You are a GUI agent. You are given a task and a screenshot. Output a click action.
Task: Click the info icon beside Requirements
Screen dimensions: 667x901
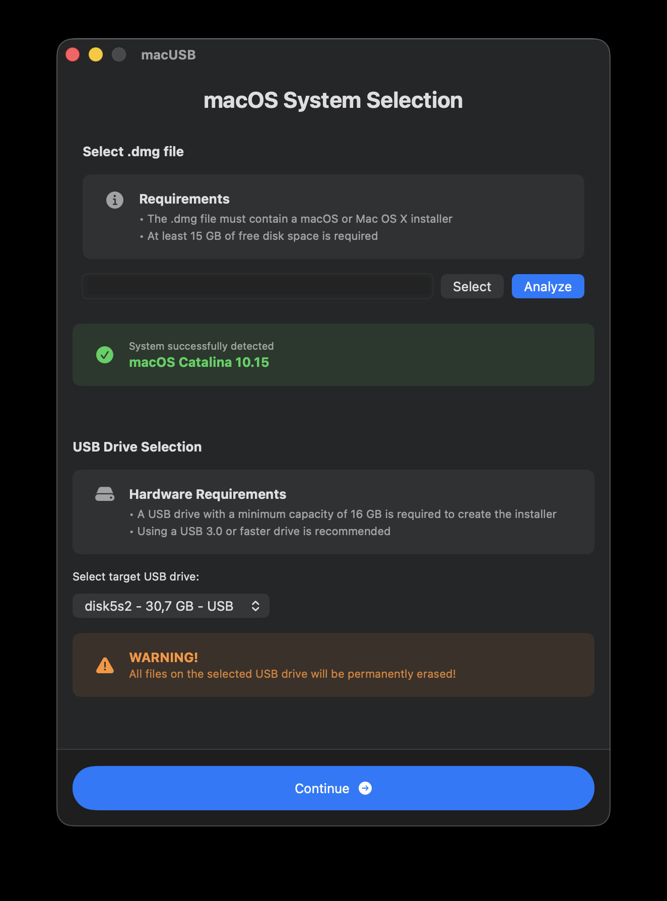pyautogui.click(x=115, y=200)
